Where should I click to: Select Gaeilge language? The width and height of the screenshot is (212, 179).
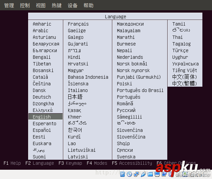coord(77,31)
